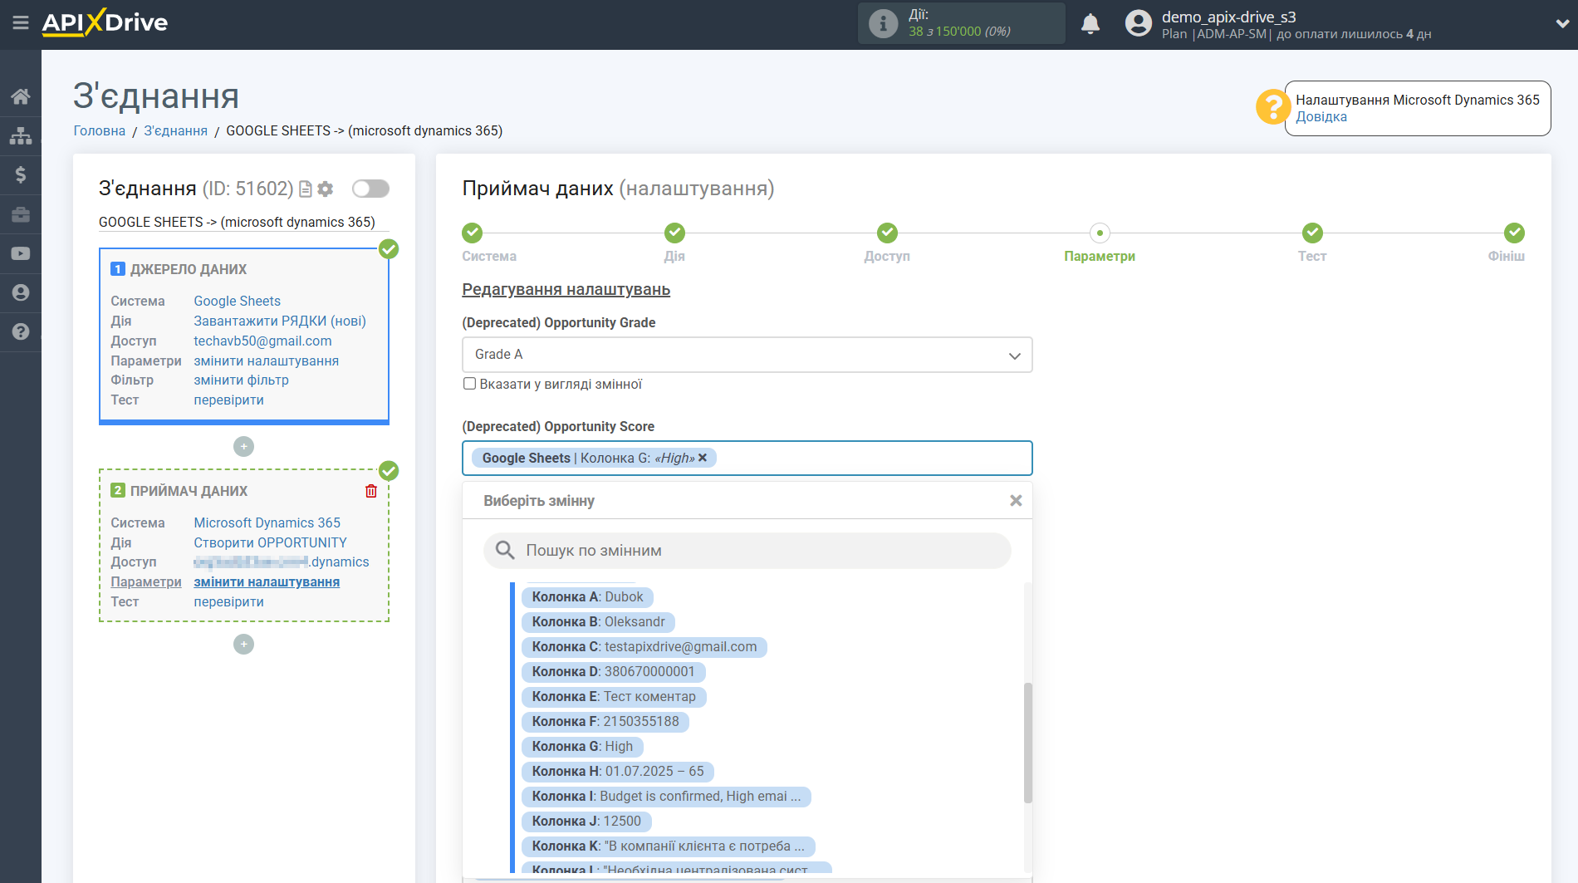Focus the Пошук по змінним search field
This screenshot has height=883, width=1578.
[747, 551]
